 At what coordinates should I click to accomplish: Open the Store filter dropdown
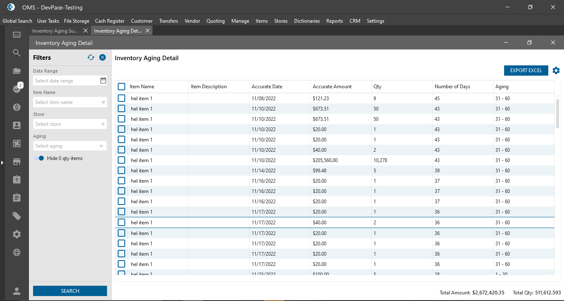click(x=103, y=124)
